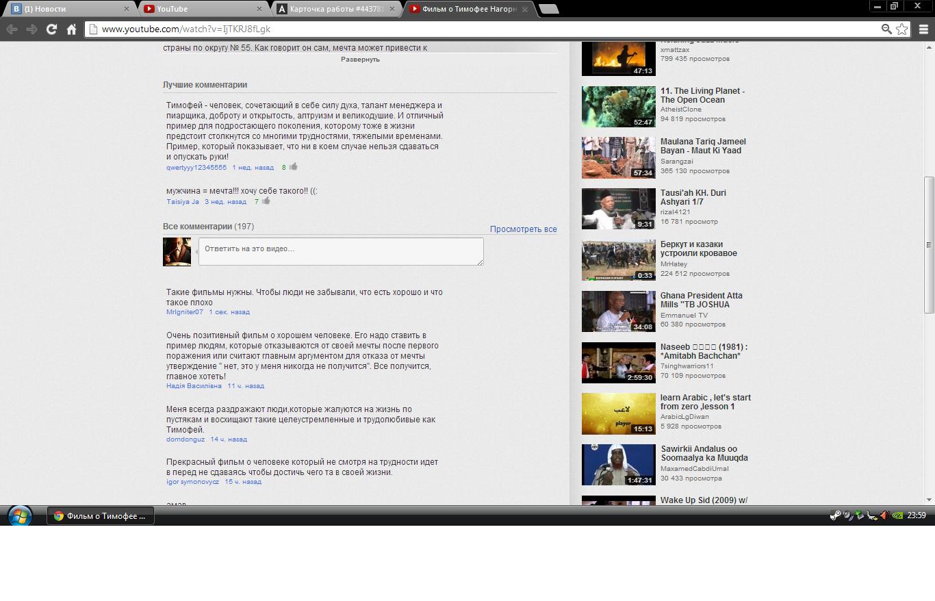Bookmark this page with the star icon
This screenshot has width=935, height=601.
pyautogui.click(x=902, y=29)
